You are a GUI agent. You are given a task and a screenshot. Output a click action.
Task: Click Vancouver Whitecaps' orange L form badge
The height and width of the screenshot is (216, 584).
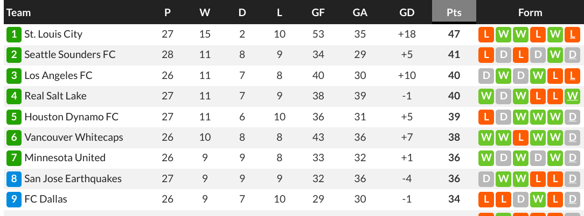coord(520,137)
